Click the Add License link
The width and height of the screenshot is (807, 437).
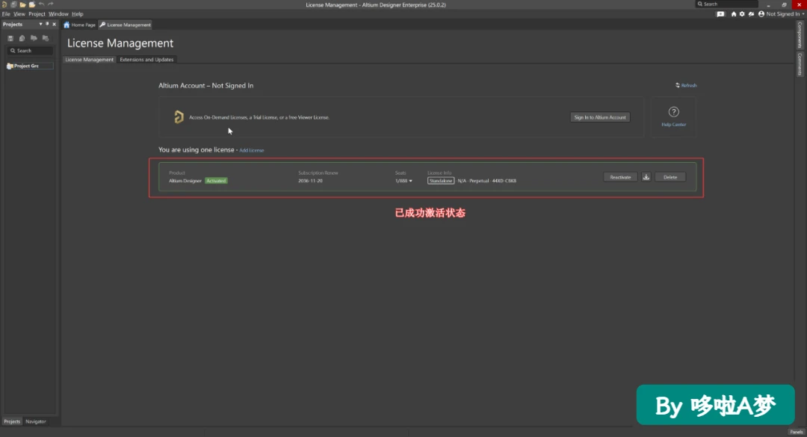(x=252, y=150)
